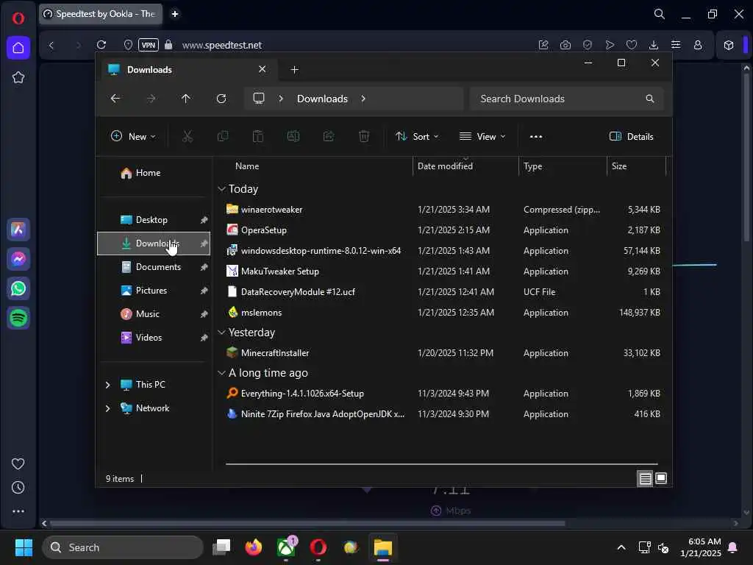Click the search magnifier in Search Downloads box
Viewport: 753px width, 565px height.
point(650,99)
